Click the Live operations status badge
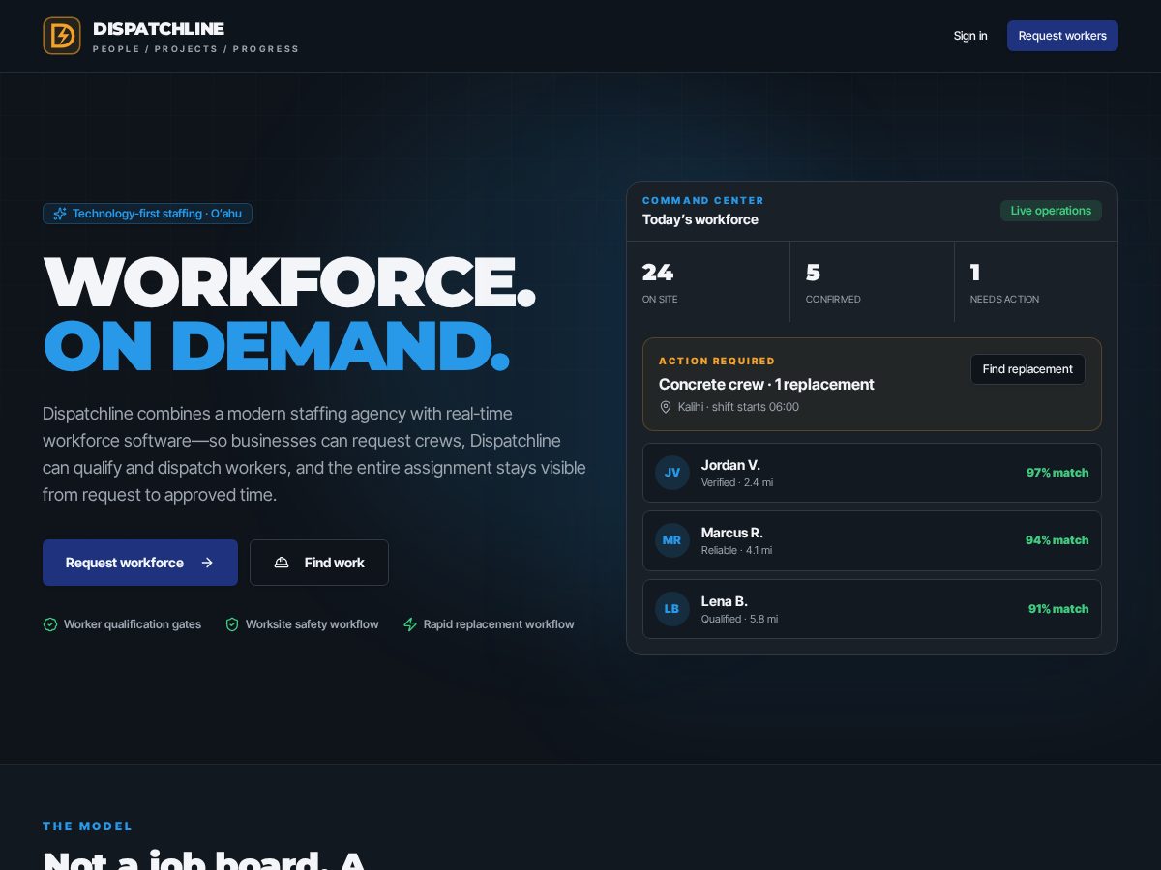This screenshot has height=870, width=1161. (1051, 211)
